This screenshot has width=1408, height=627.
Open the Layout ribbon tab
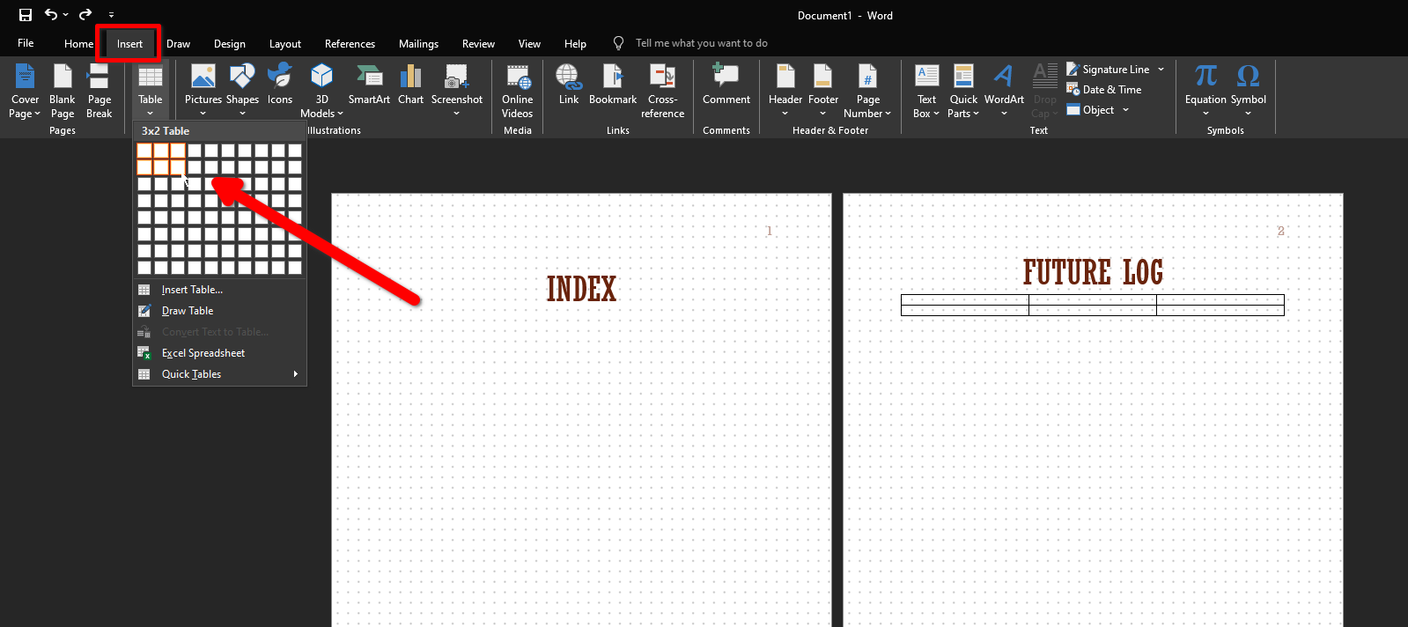284,44
